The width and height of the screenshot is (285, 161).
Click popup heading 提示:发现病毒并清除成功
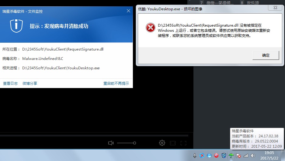pos(59,26)
